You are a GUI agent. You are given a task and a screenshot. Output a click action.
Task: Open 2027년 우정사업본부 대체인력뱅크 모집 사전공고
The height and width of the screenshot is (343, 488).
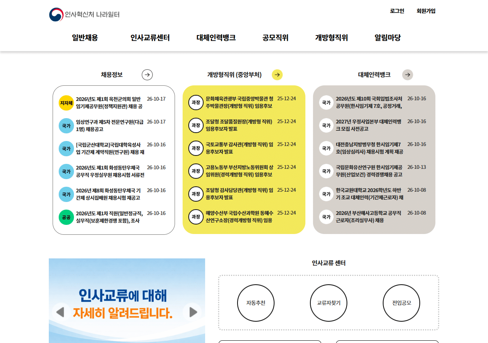click(x=369, y=125)
